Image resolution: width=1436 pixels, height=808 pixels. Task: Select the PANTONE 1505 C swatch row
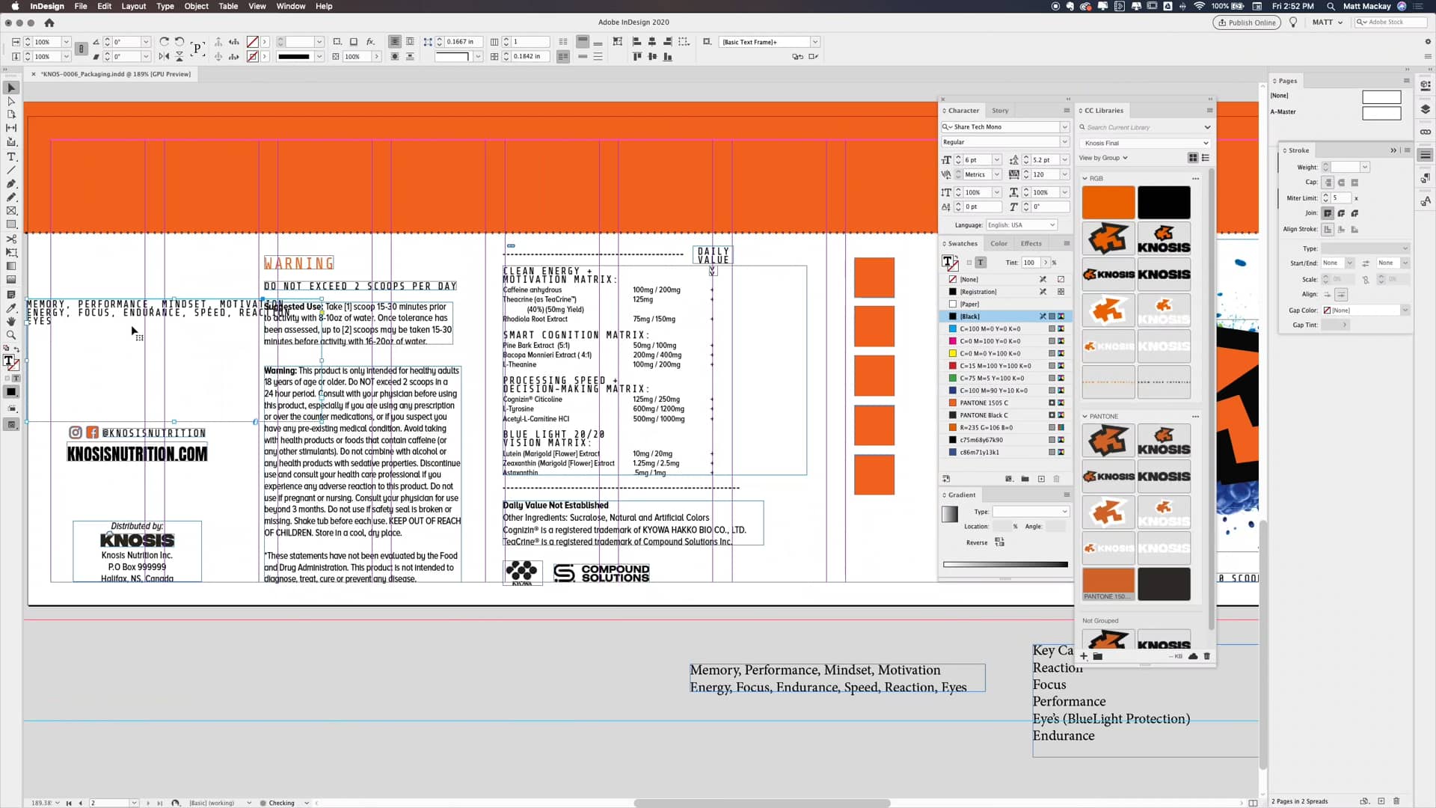pyautogui.click(x=1005, y=403)
